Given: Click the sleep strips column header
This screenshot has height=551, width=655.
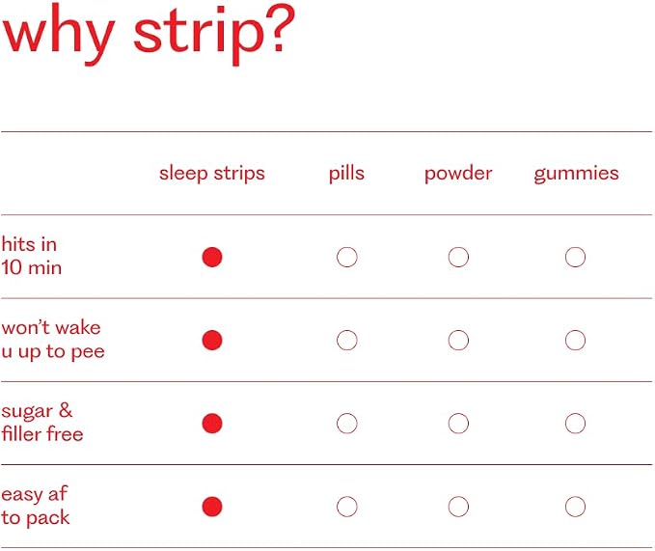Looking at the screenshot, I should tap(212, 174).
